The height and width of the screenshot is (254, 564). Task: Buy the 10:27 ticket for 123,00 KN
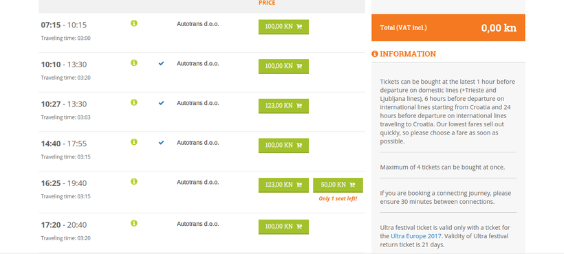[x=283, y=106]
